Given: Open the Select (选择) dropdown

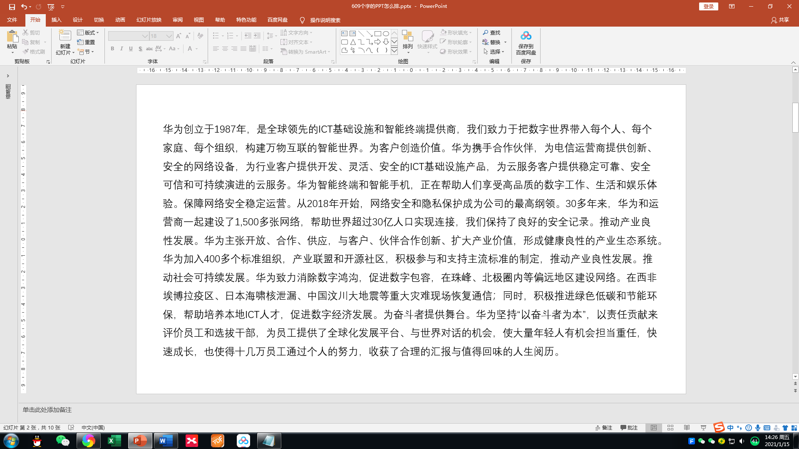Looking at the screenshot, I should coord(494,52).
